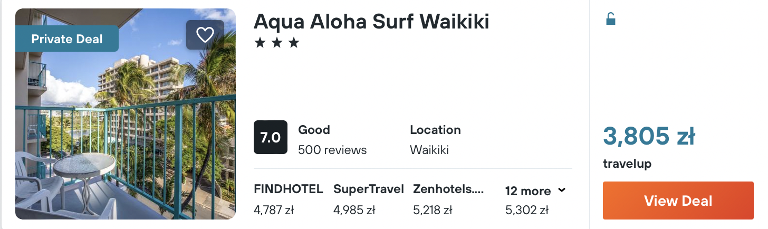Select the Waikiki location text
This screenshot has width=768, height=229.
429,150
